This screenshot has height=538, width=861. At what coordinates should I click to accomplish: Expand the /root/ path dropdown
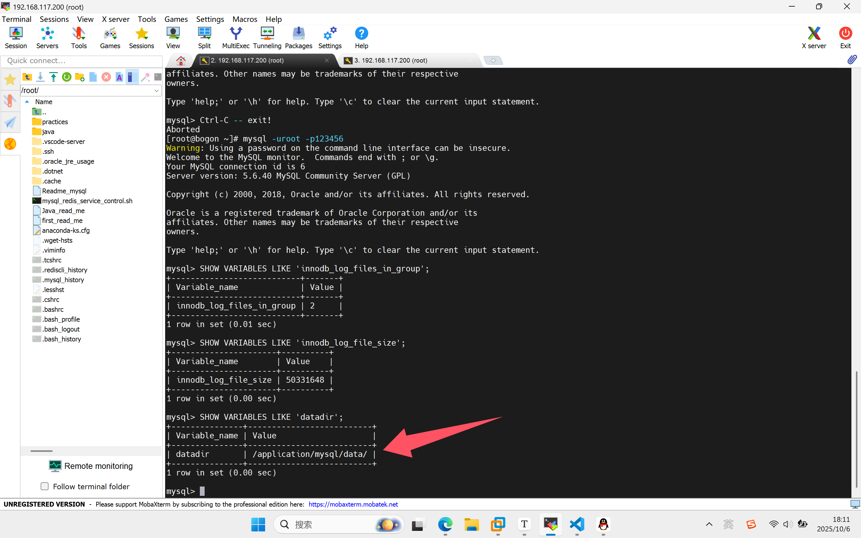click(156, 90)
